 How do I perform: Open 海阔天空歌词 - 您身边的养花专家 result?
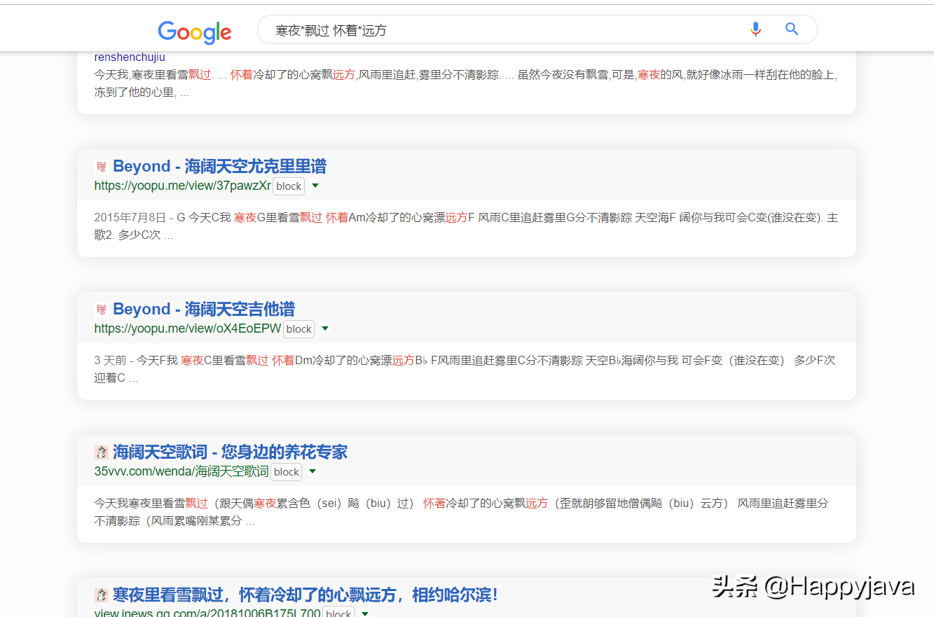[x=230, y=452]
